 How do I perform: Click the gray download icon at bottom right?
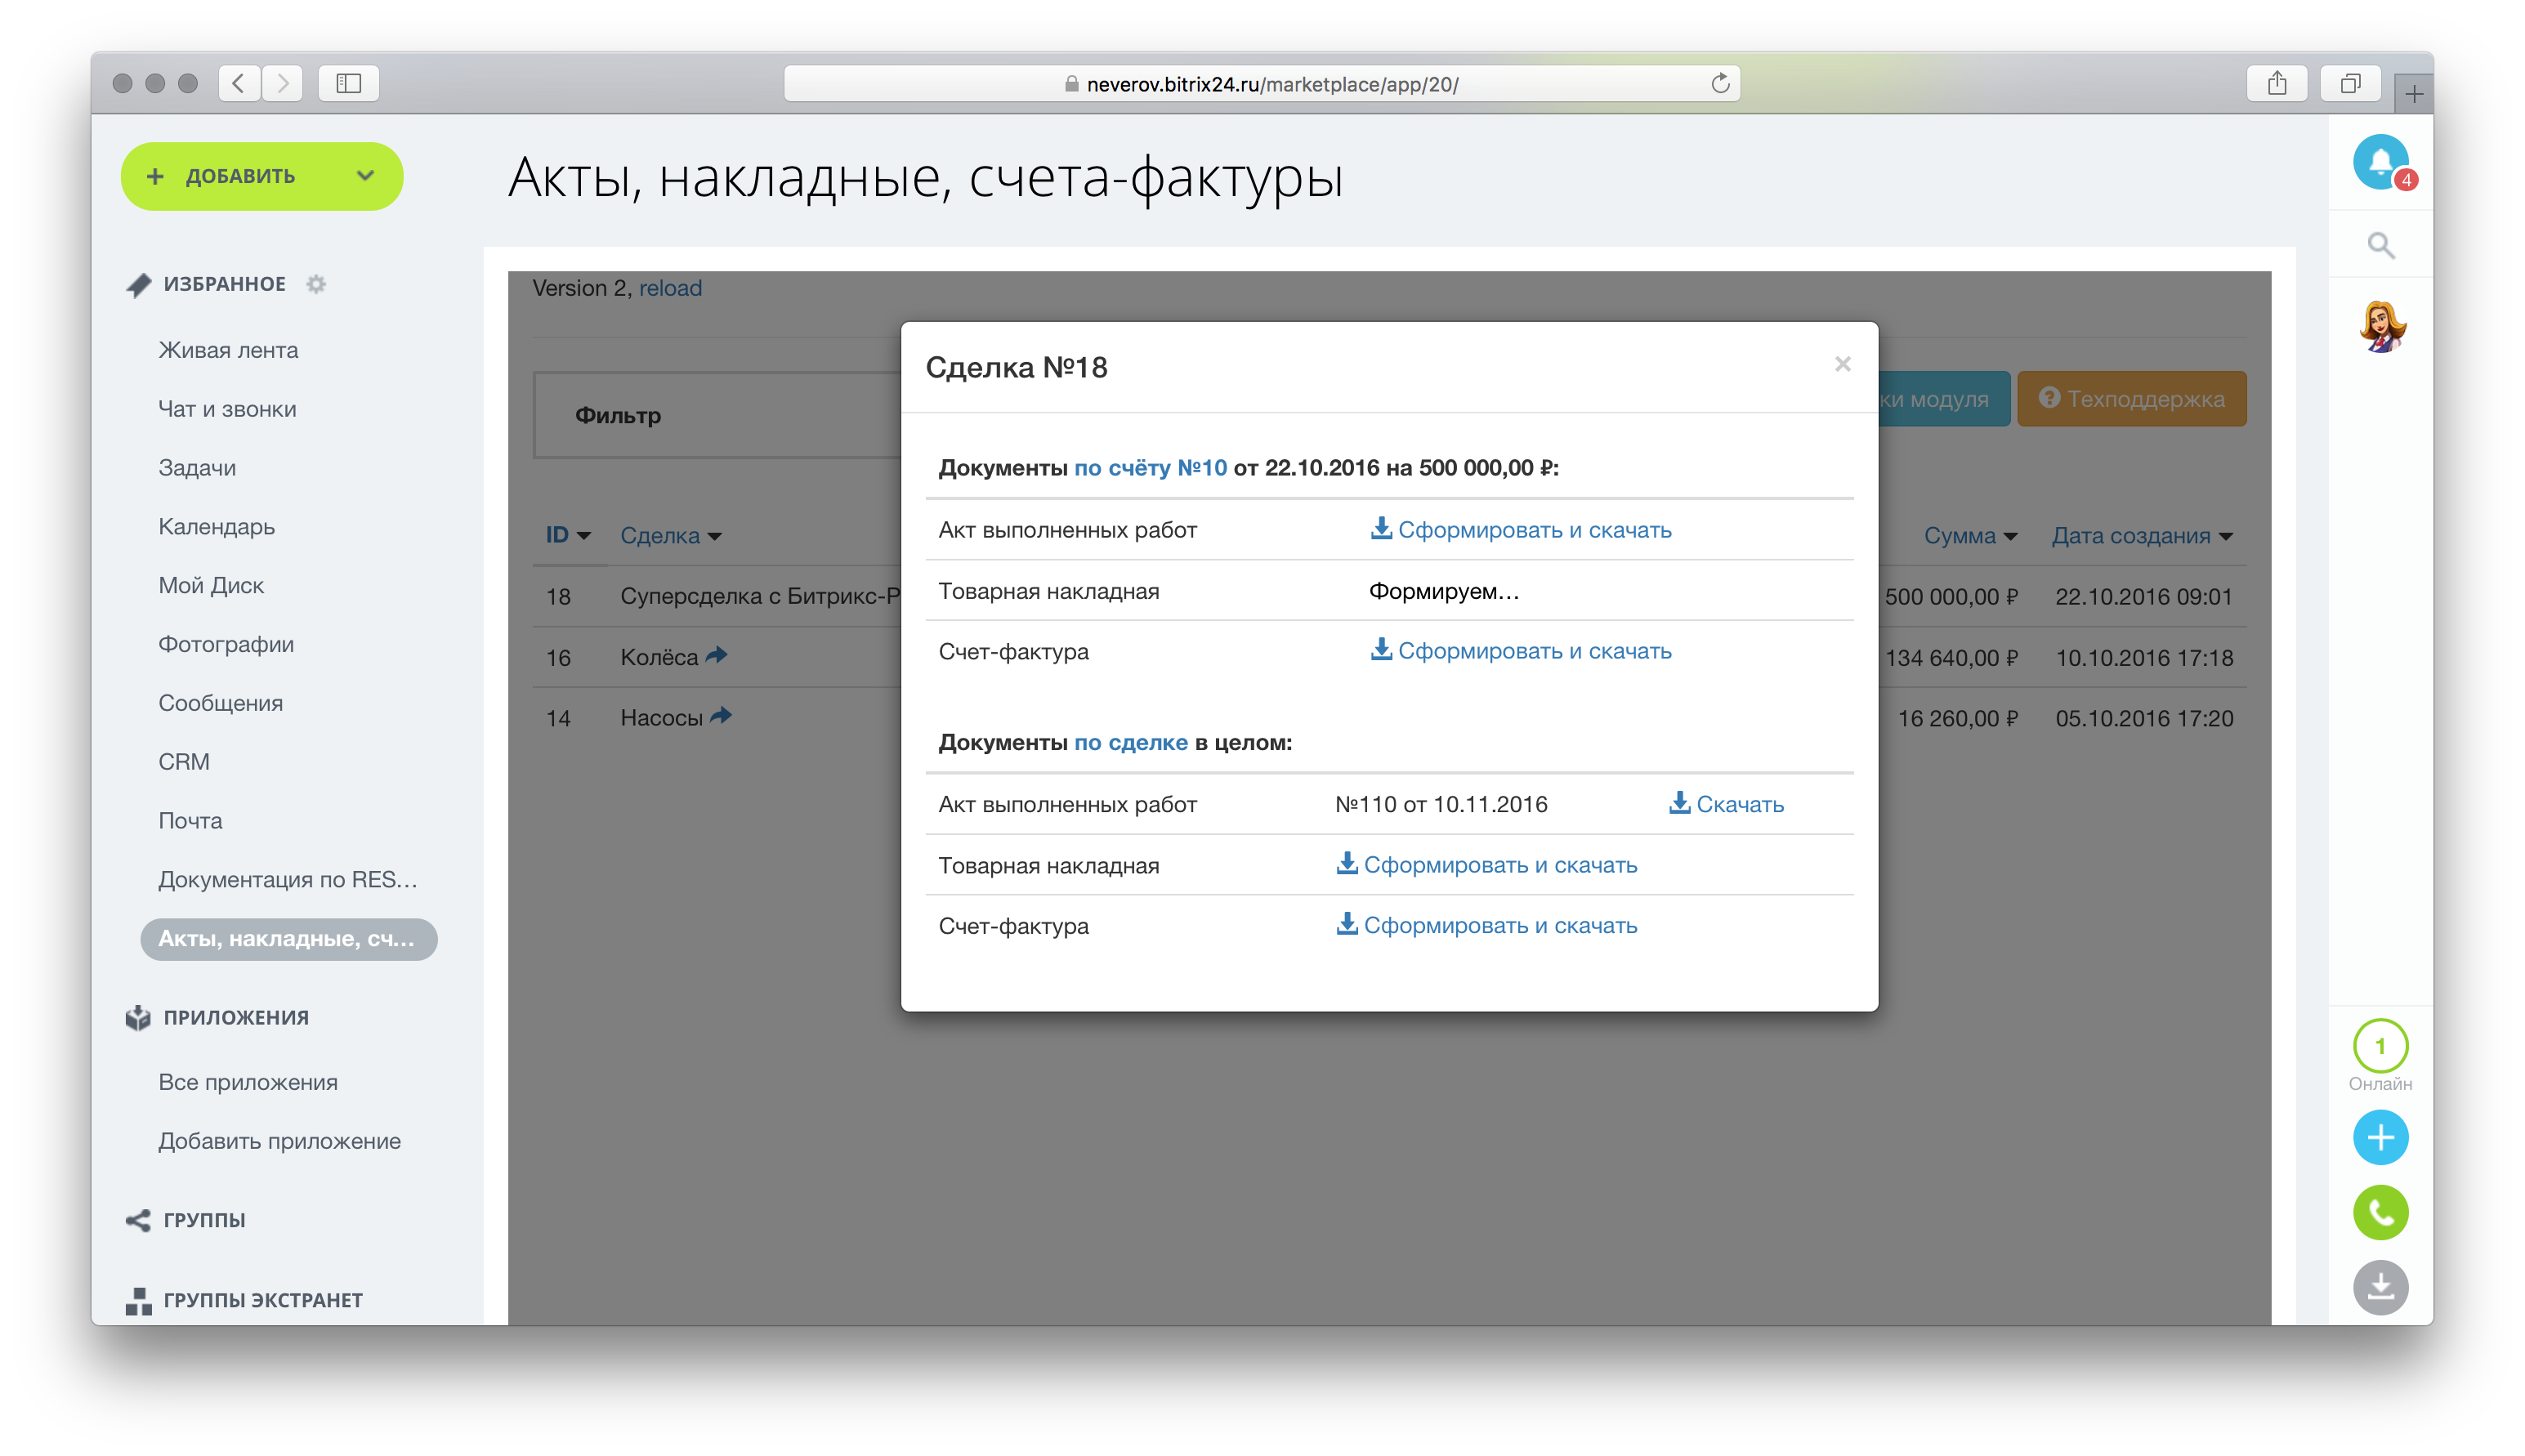click(2380, 1288)
